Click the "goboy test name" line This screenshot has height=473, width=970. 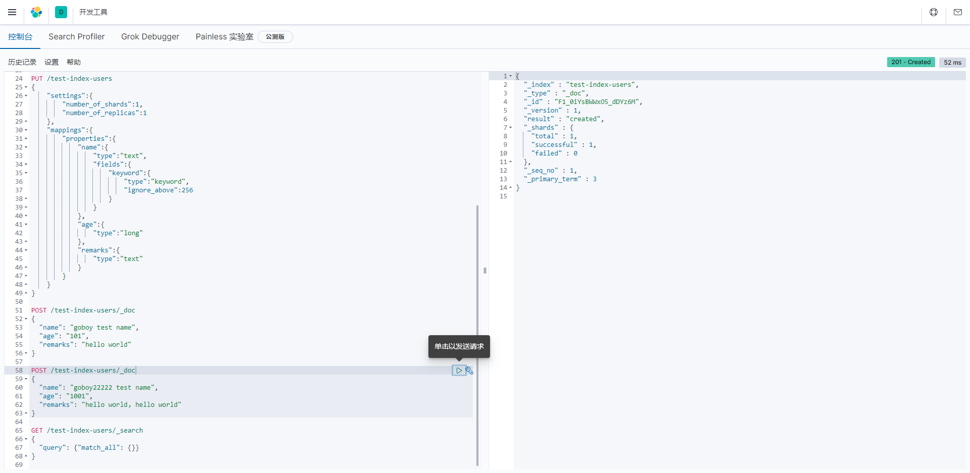click(x=89, y=328)
